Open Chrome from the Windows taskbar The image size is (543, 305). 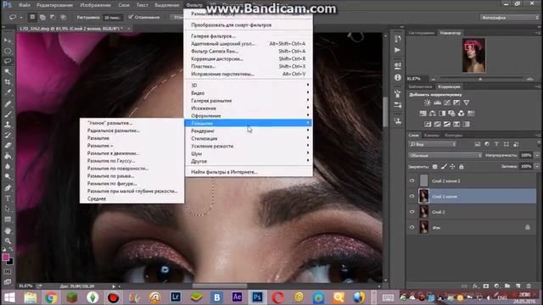tap(51, 297)
